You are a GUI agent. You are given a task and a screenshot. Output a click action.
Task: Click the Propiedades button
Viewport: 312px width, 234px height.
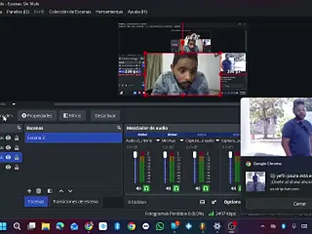pyautogui.click(x=37, y=116)
